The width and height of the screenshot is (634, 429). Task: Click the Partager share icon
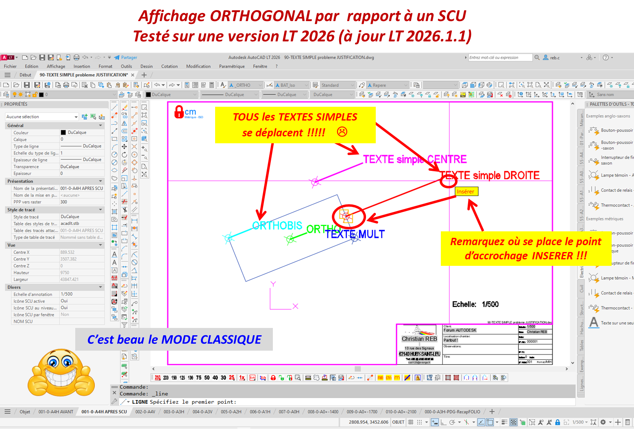(117, 58)
